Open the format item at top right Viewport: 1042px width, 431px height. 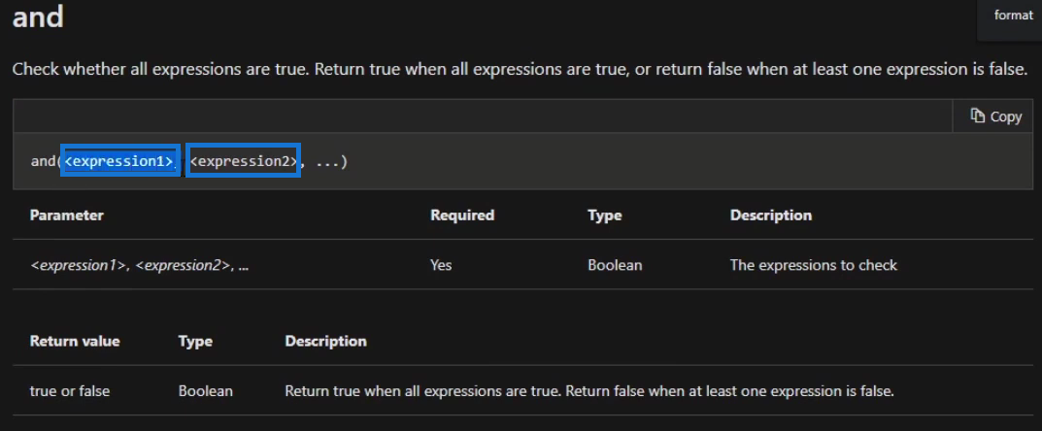click(1013, 16)
